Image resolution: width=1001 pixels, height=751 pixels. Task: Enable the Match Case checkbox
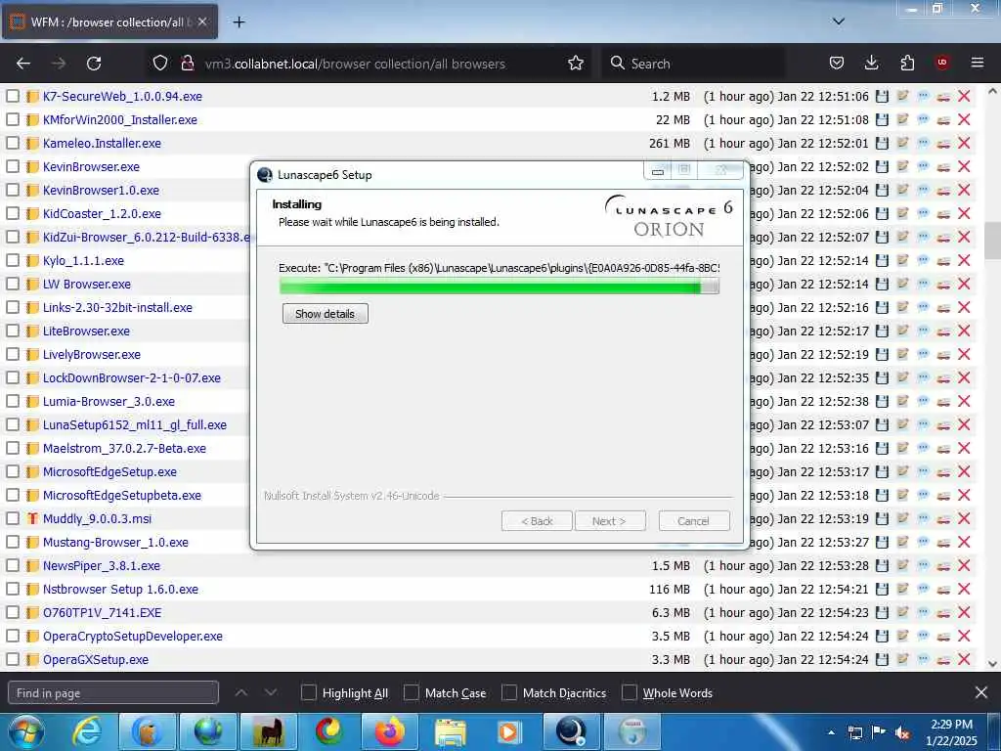point(412,693)
